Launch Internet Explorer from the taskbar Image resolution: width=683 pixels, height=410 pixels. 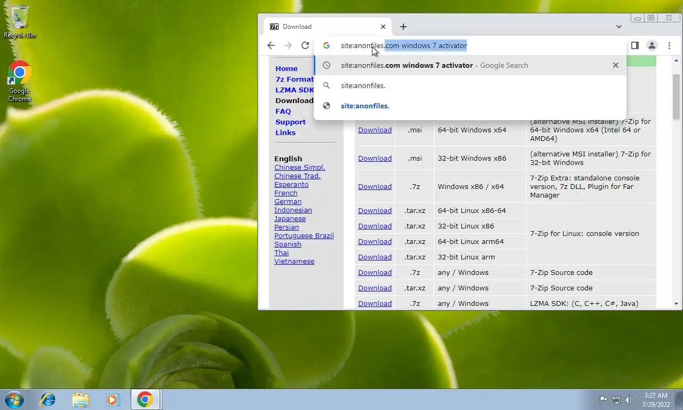48,399
